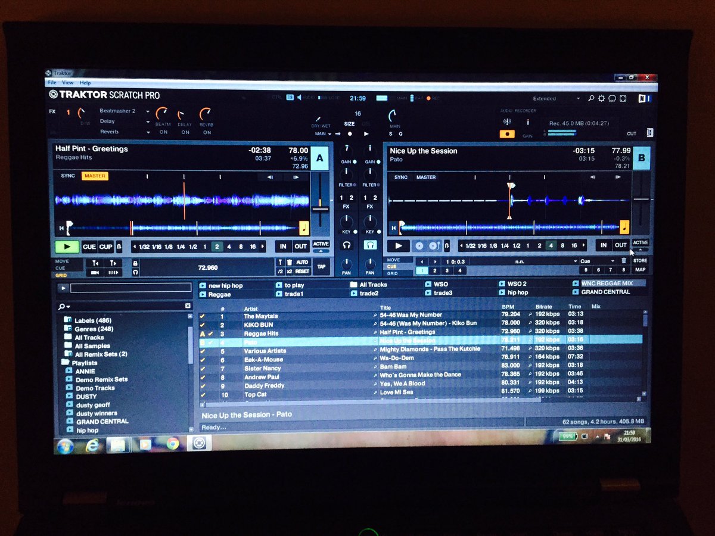Open Traktor preferences gear icon

point(602,99)
